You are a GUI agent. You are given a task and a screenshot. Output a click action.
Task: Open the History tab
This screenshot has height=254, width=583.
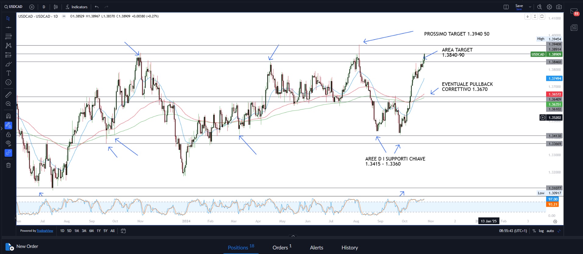pyautogui.click(x=350, y=248)
